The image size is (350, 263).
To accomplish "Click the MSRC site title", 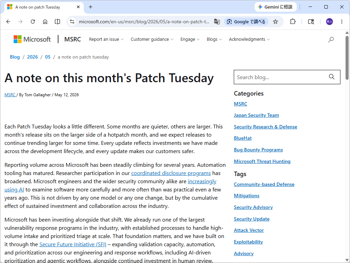I will pyautogui.click(x=72, y=39).
